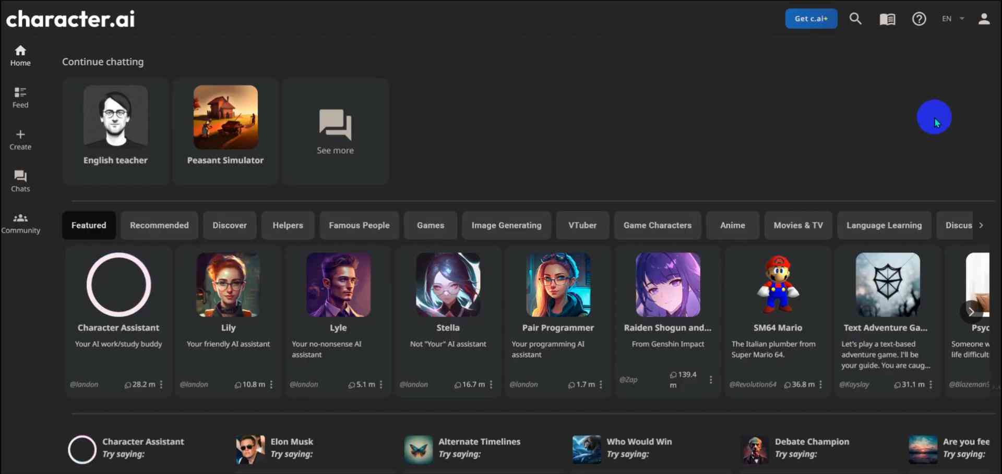Continue chatting with English teacher
The image size is (1002, 474).
115,131
